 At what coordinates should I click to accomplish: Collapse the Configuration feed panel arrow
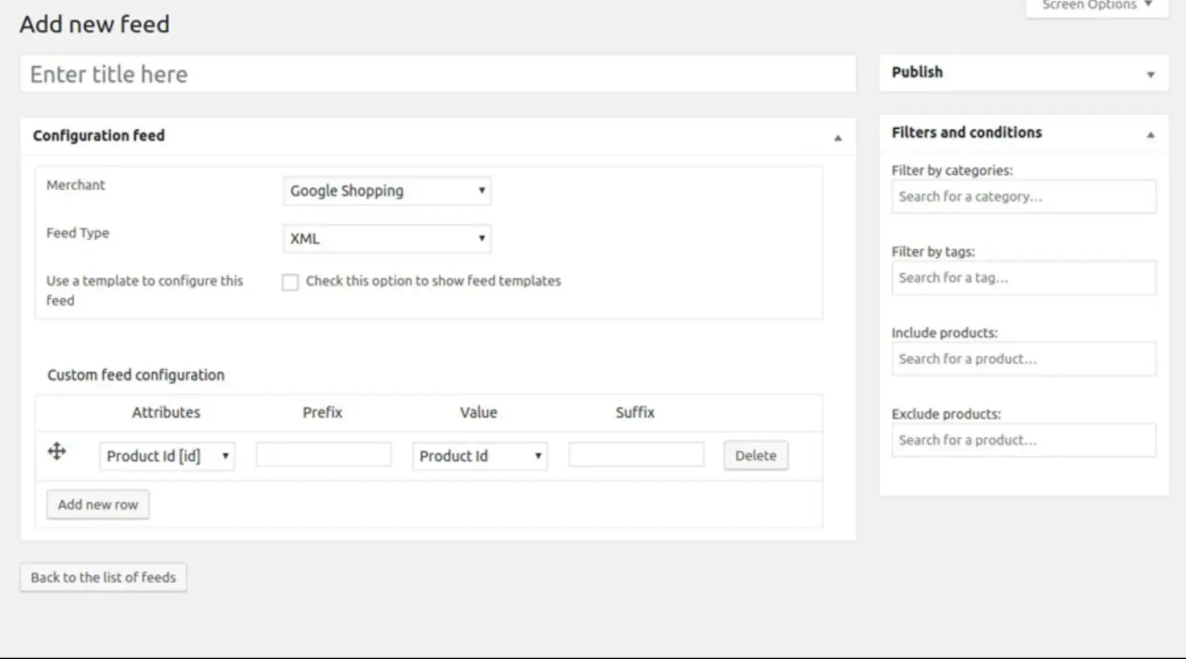838,138
